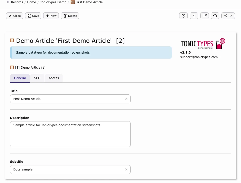Screen dimensions: 241x183
Task: Click the Subtitle field label
Action: tap(17, 161)
